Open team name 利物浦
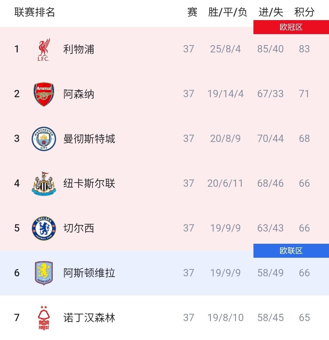 tap(79, 49)
